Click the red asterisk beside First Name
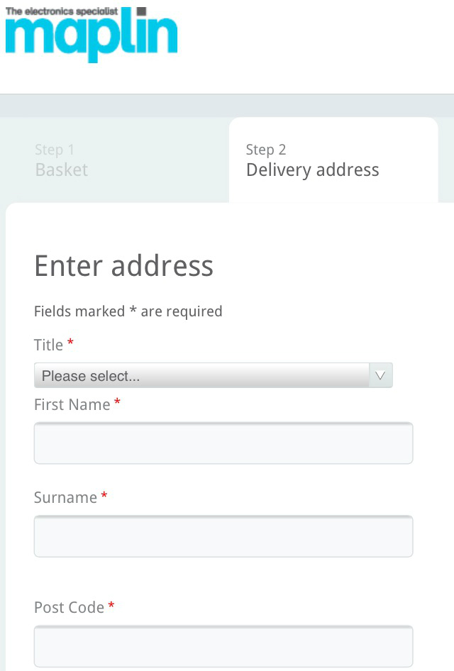Viewport: 454px width, 671px height. pyautogui.click(x=117, y=401)
